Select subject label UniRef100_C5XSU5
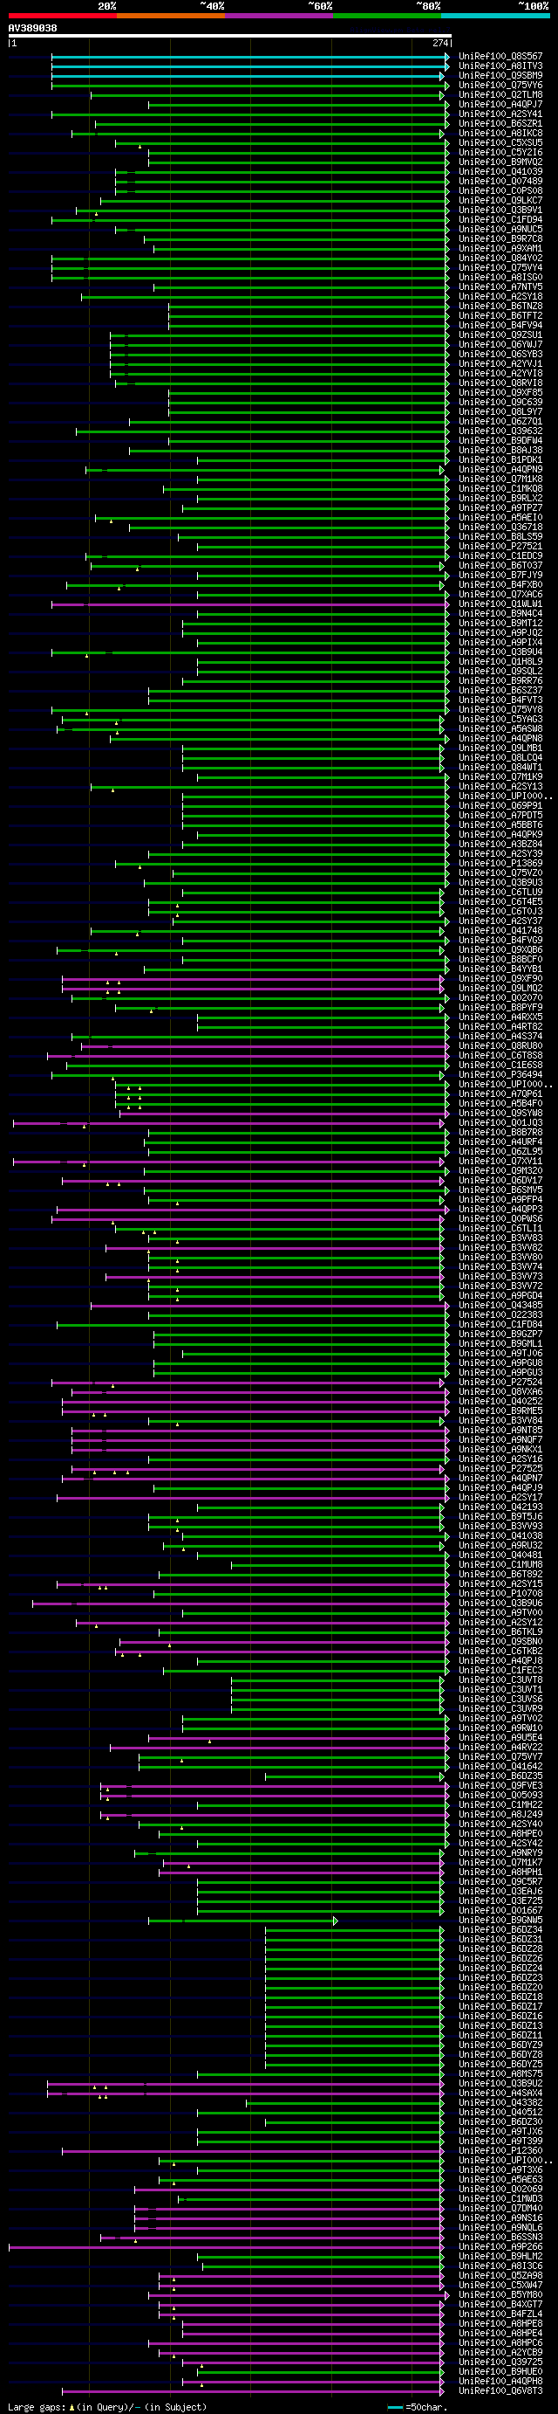Screen dimensions: 558x2414 500,143
